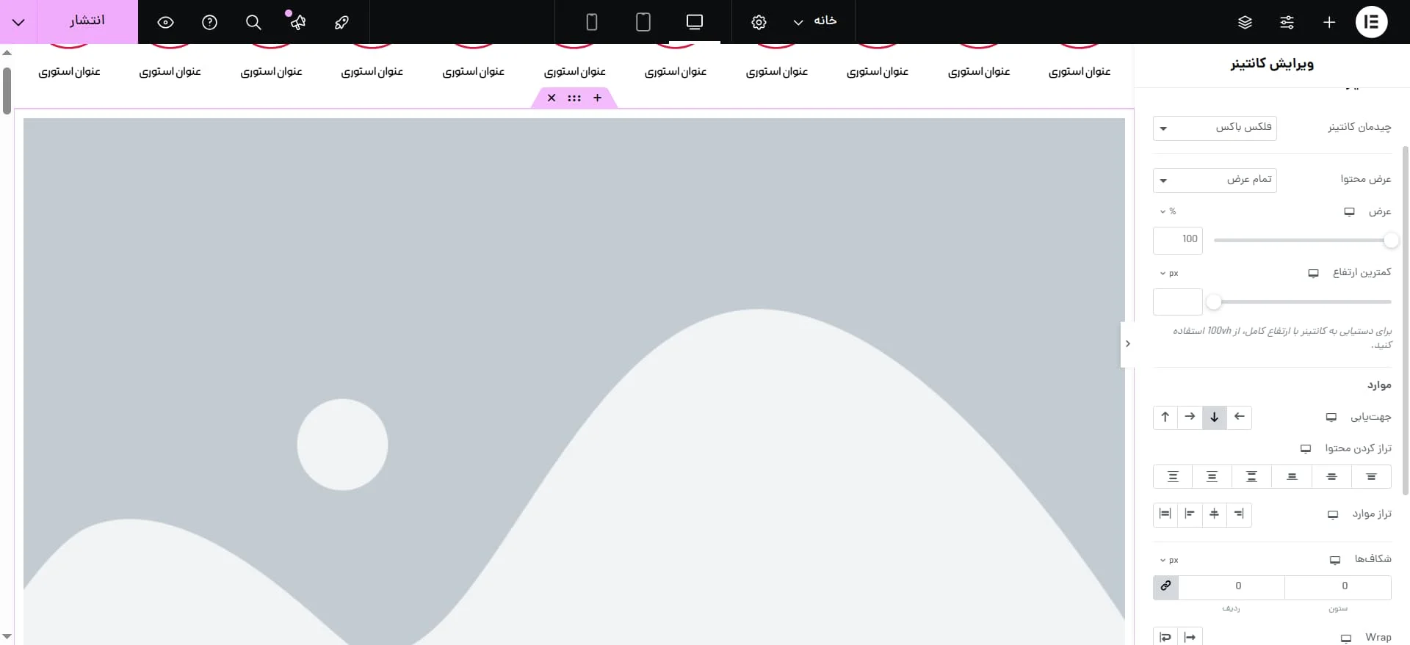Click the عرض width slider handle
This screenshot has width=1410, height=645.
1390,240
